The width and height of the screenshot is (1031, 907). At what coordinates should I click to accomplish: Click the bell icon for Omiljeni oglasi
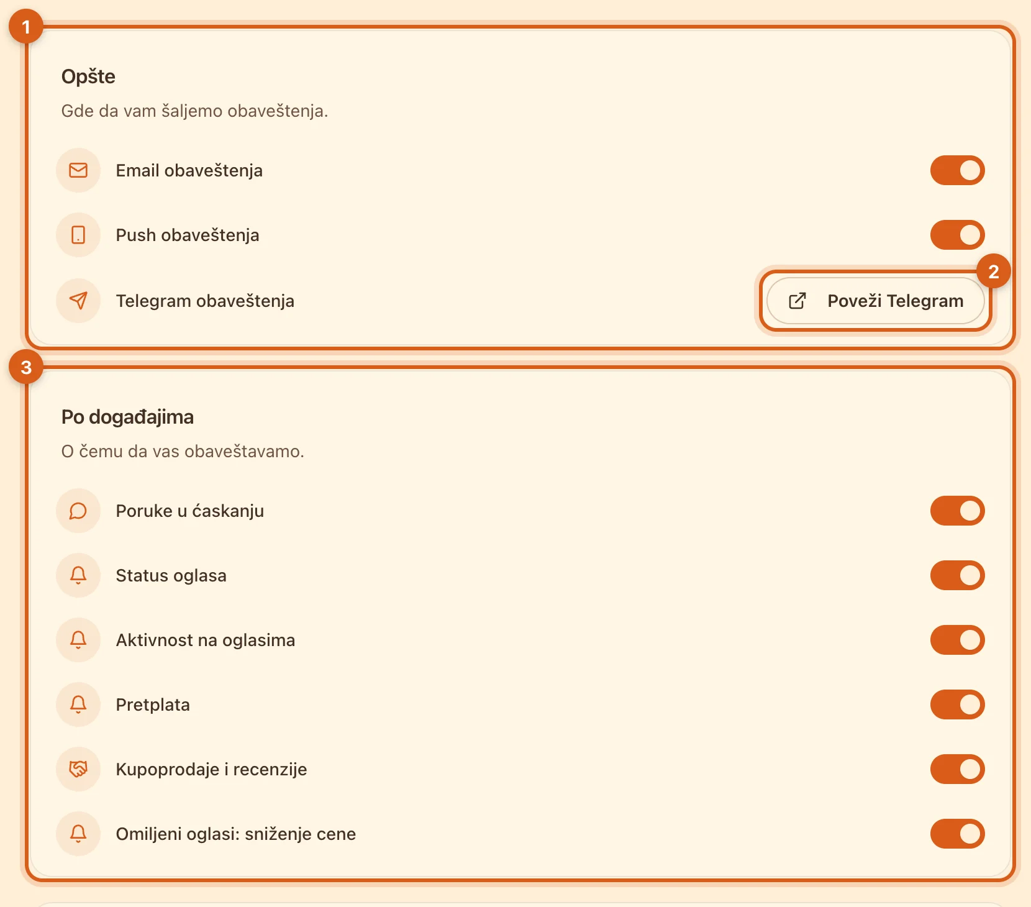[78, 834]
